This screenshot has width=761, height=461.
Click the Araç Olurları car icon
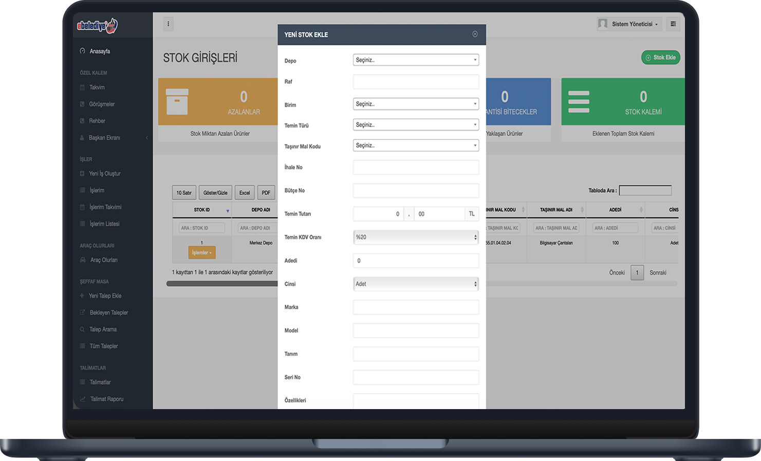(83, 260)
